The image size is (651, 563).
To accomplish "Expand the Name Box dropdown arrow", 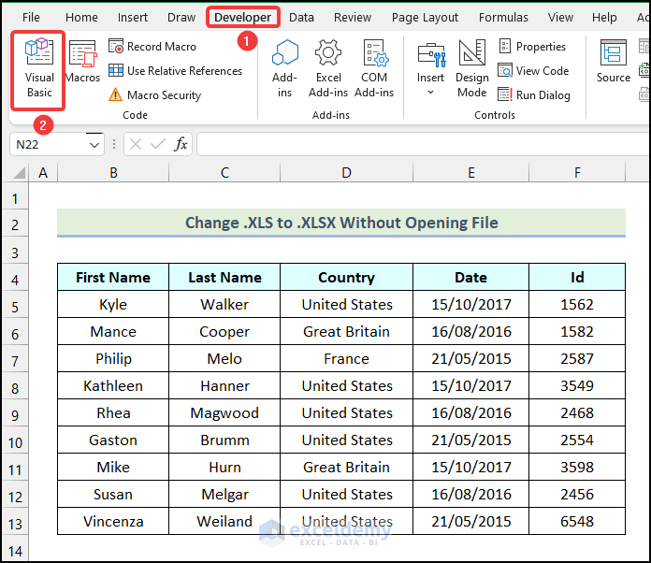I will point(94,145).
